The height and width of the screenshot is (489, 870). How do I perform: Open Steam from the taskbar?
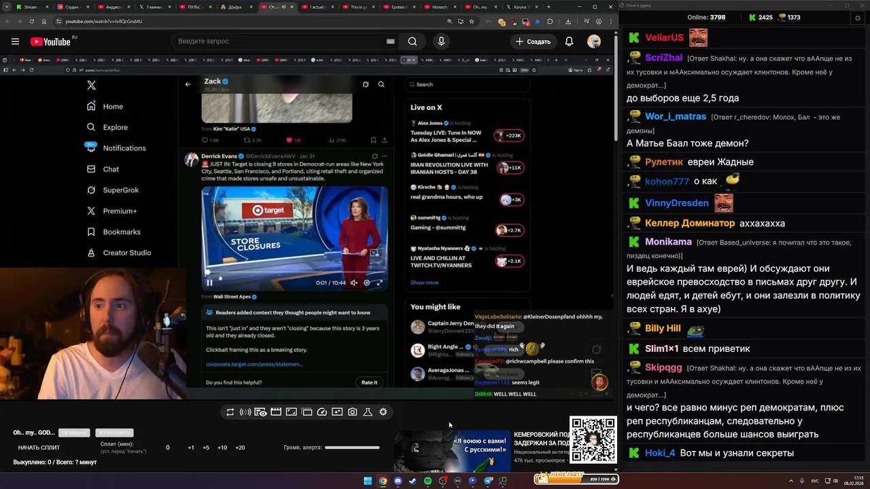pos(413,481)
